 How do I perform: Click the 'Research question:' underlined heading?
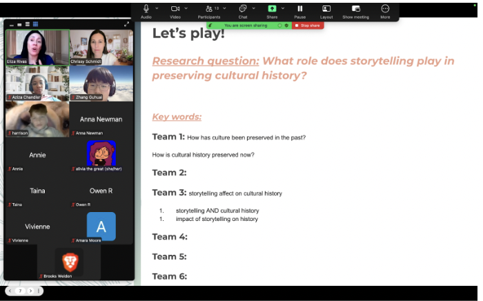(x=206, y=61)
